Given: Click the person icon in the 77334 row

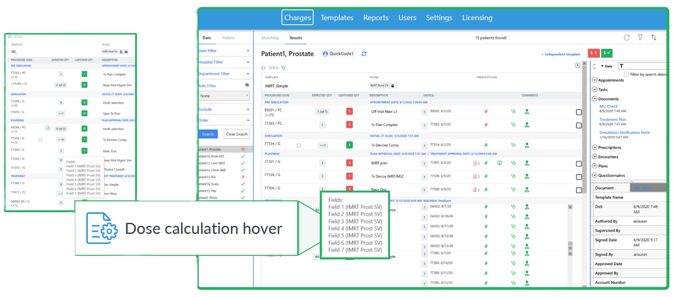Looking at the screenshot, I should [x=527, y=145].
